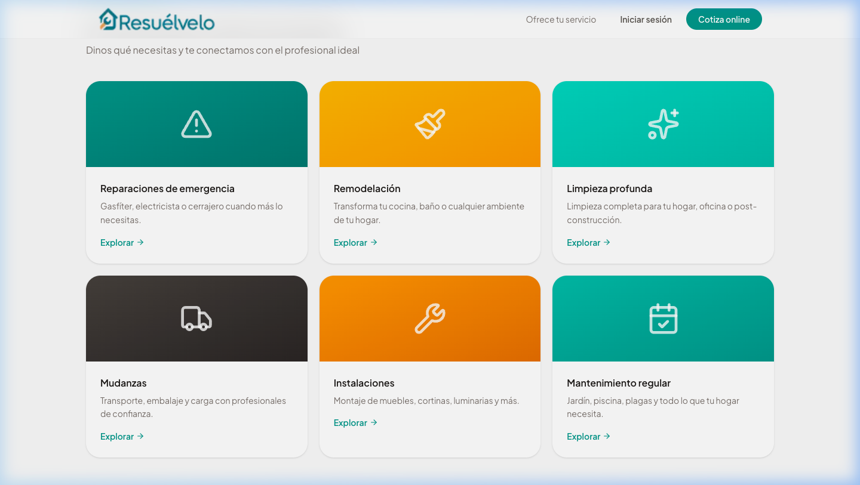Select Ofrece tu servicio in the header
Screen dimensions: 860x485
(560, 19)
